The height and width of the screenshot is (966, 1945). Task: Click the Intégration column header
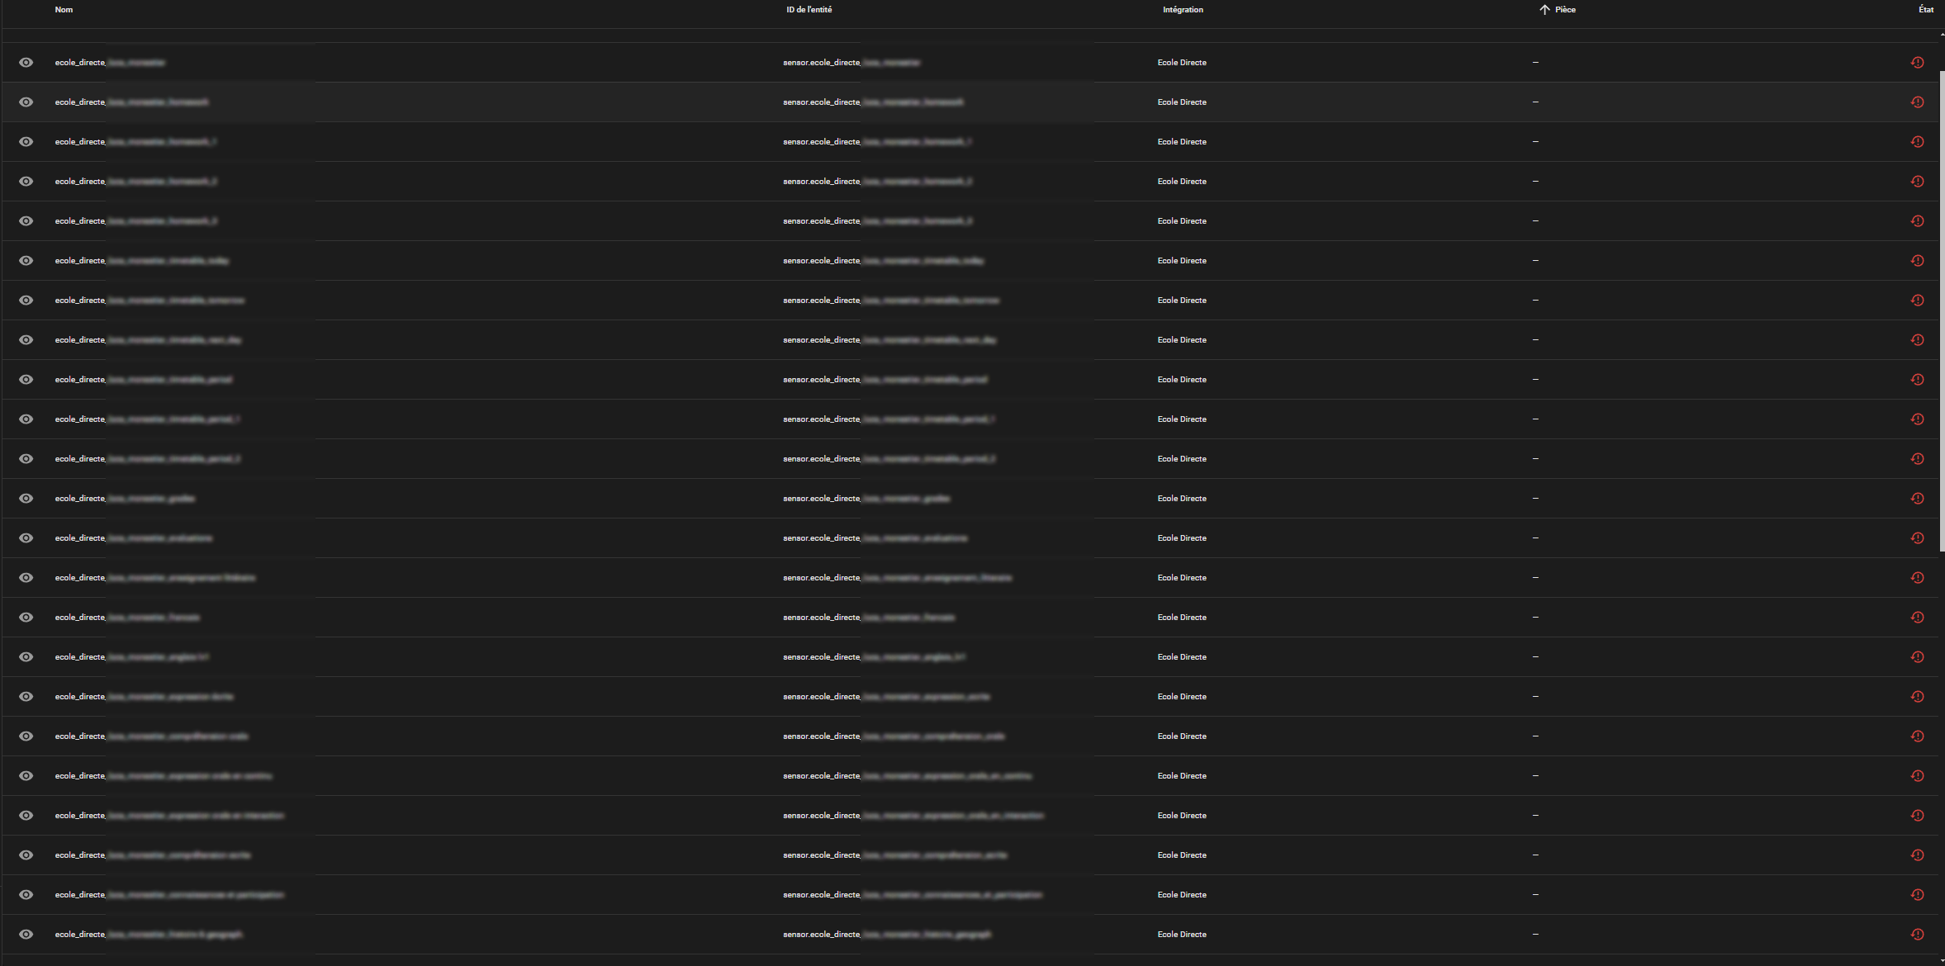pos(1183,10)
